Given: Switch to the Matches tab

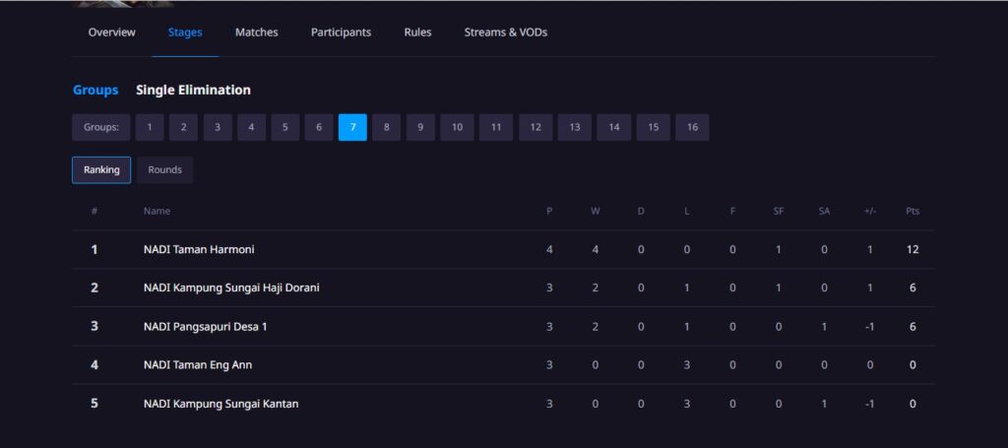Looking at the screenshot, I should [256, 32].
